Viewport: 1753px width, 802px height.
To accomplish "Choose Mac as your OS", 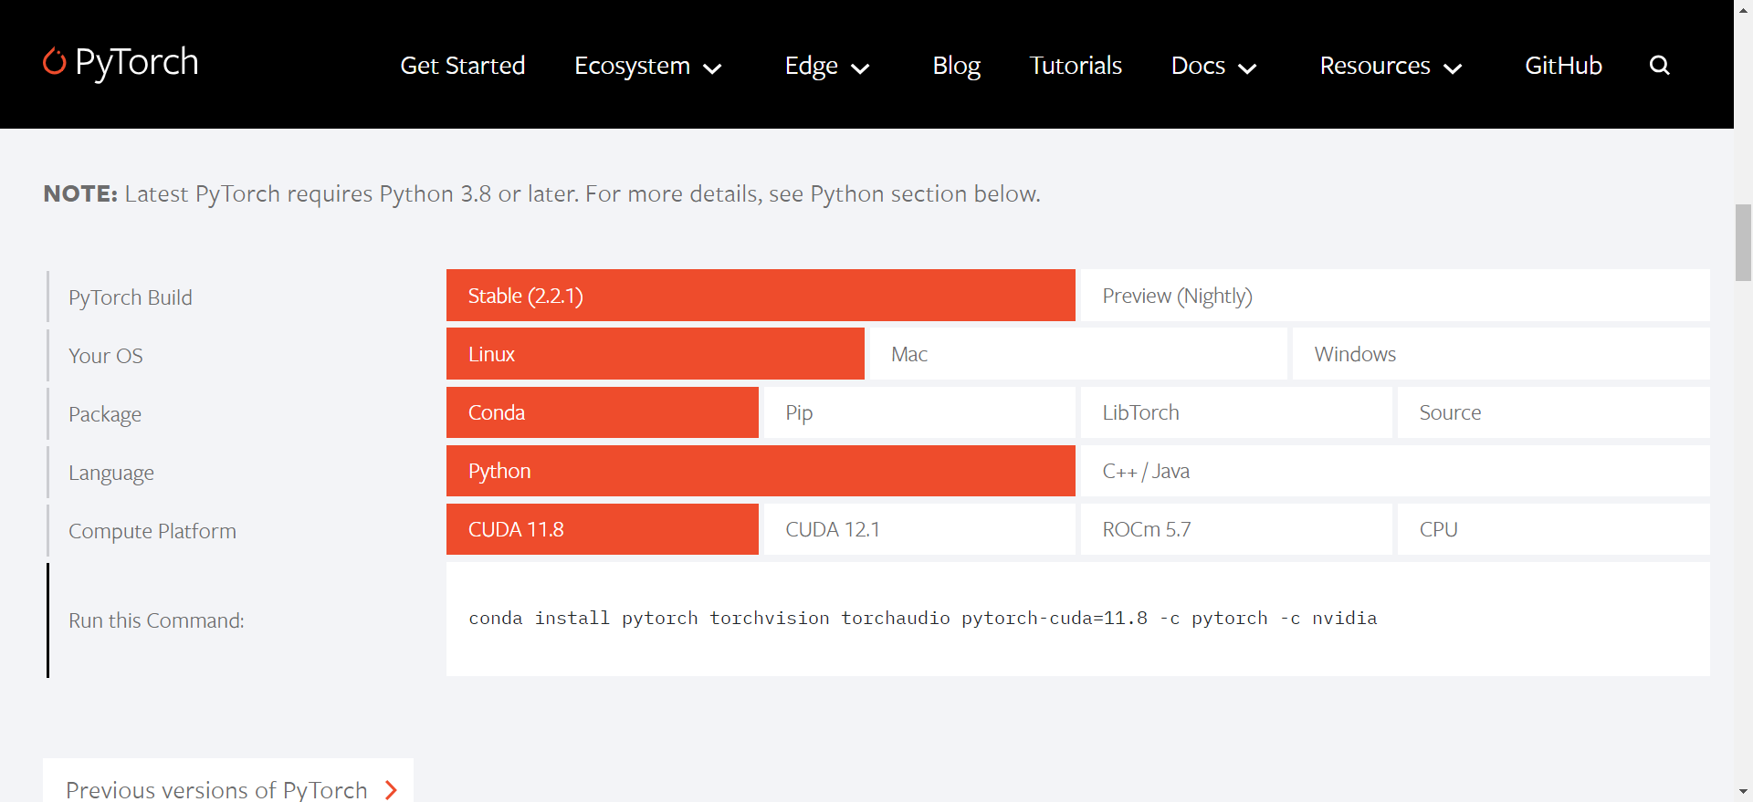I will click(x=1078, y=354).
